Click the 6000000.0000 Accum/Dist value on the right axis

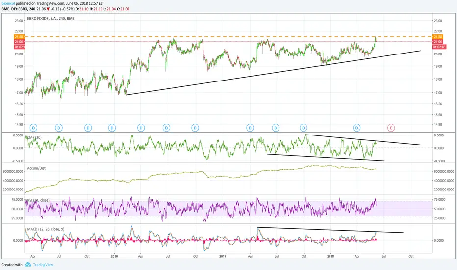[x=444, y=172]
